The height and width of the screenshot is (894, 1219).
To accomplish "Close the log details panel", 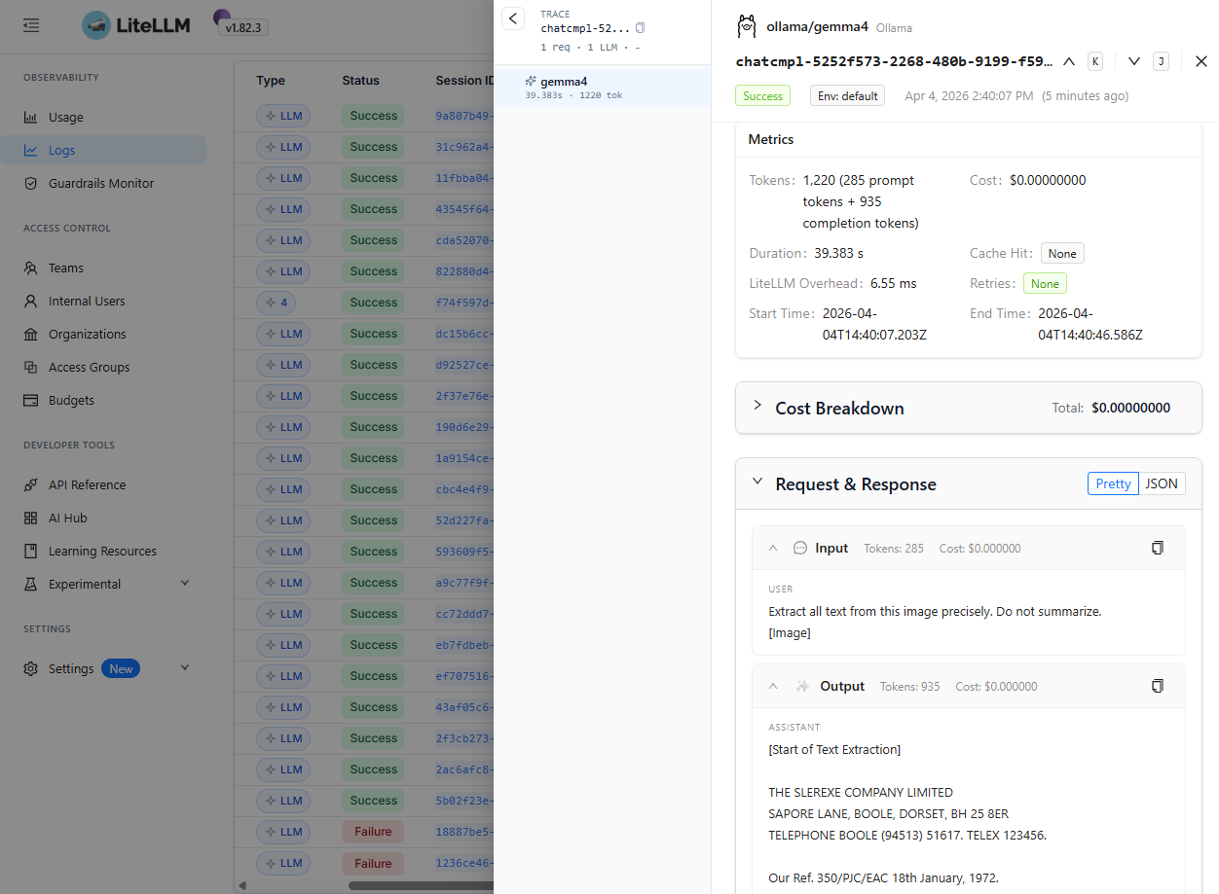I will click(x=1201, y=61).
